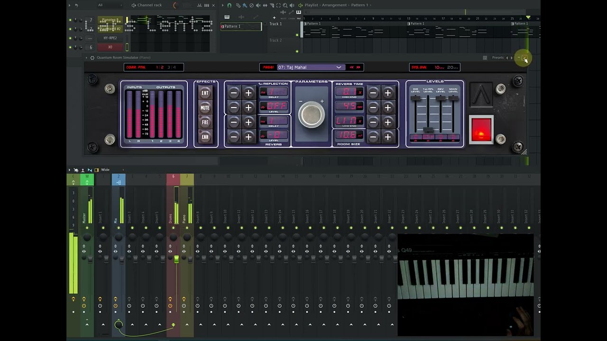
Task: Decrease the Reverb delay value
Action: tap(234, 122)
